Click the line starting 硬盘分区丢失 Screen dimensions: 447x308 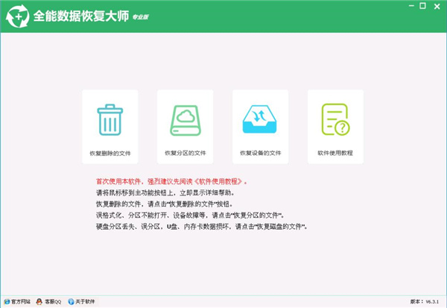click(x=202, y=227)
